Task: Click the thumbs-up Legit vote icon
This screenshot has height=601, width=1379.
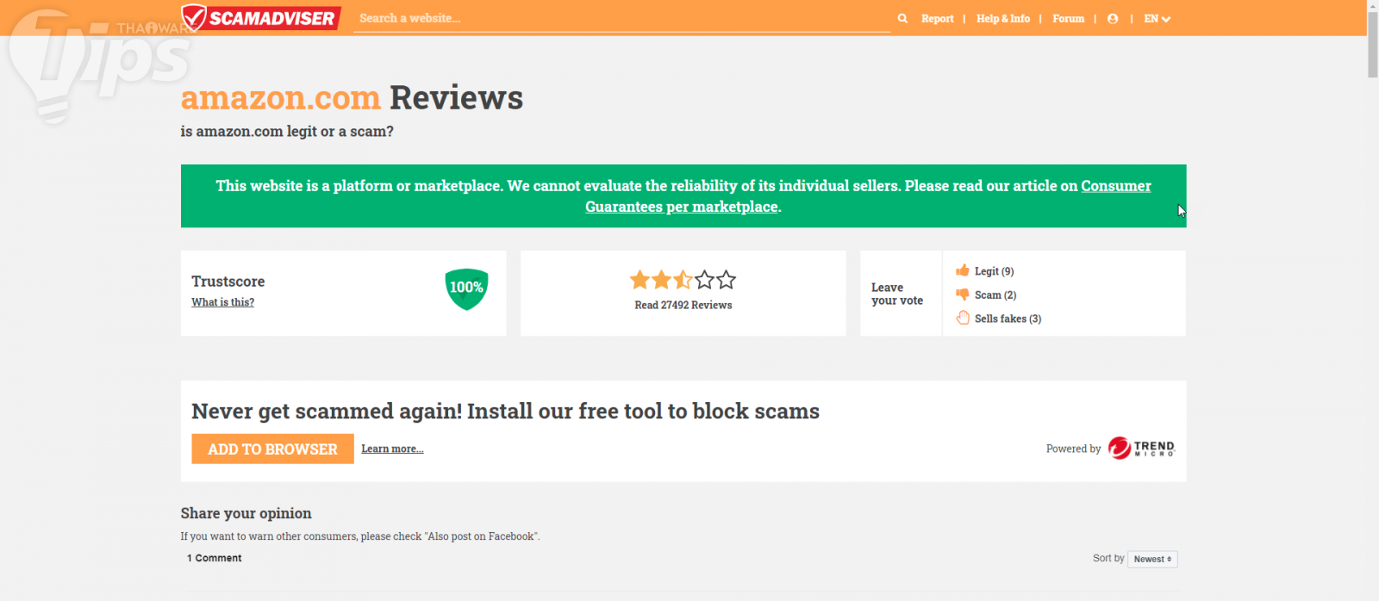Action: coord(963,270)
